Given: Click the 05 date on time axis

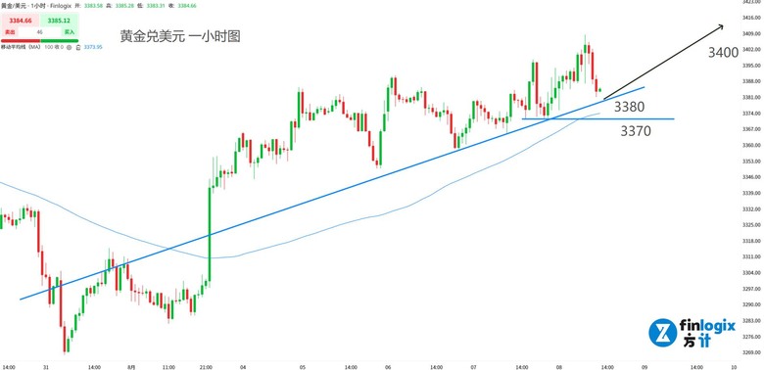Looking at the screenshot, I should 303,366.
